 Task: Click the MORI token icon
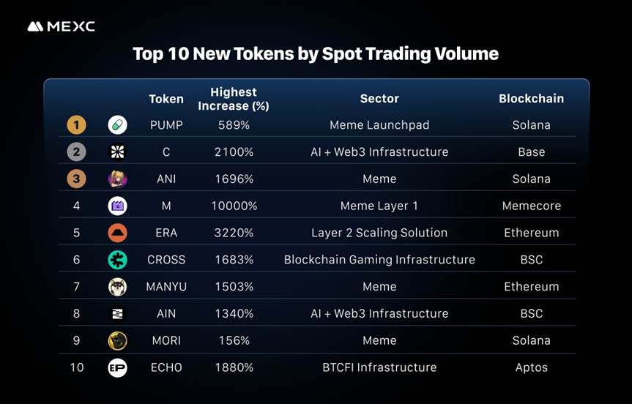[117, 341]
